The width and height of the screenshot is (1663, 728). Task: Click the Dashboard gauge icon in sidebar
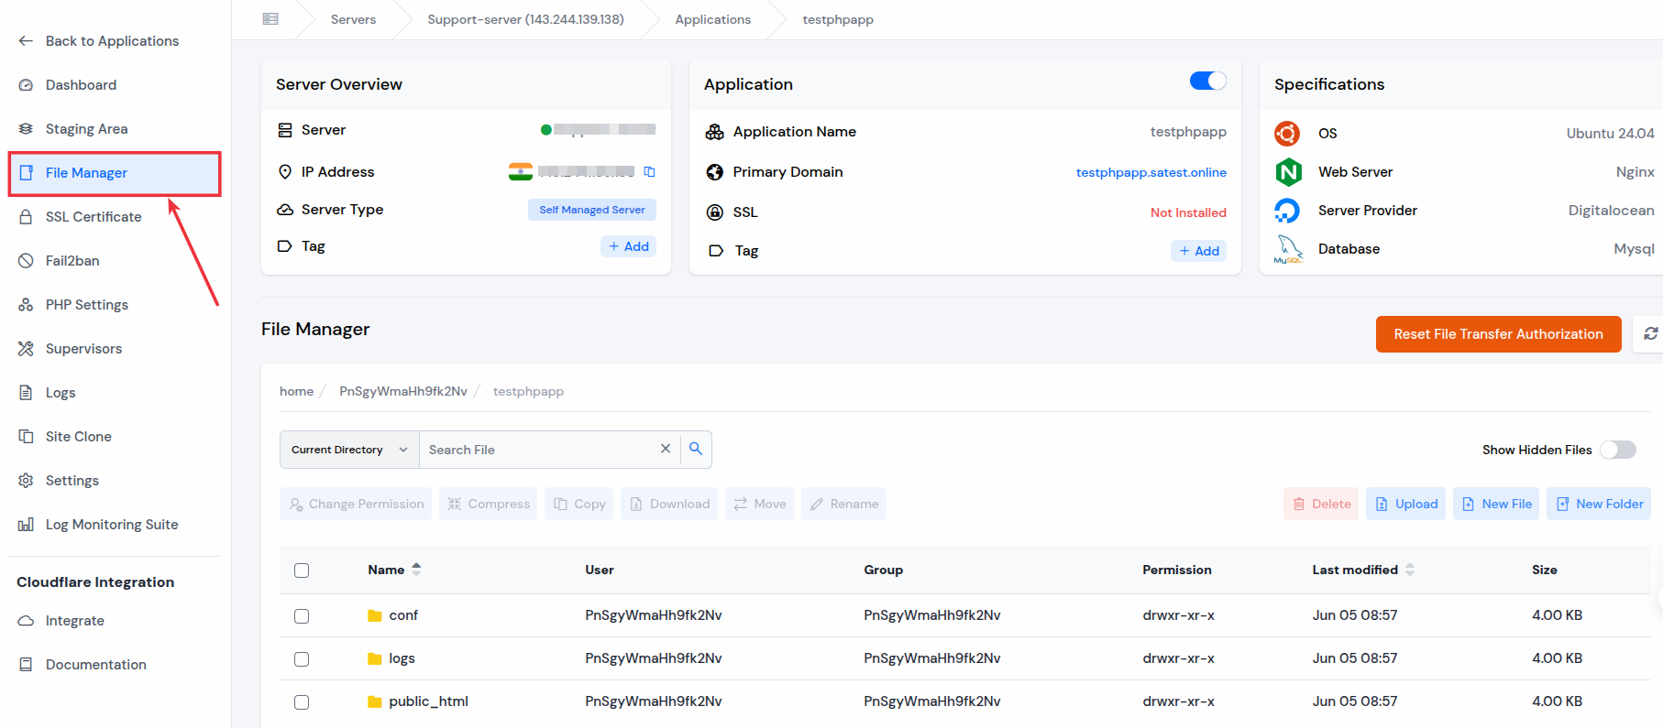point(26,85)
